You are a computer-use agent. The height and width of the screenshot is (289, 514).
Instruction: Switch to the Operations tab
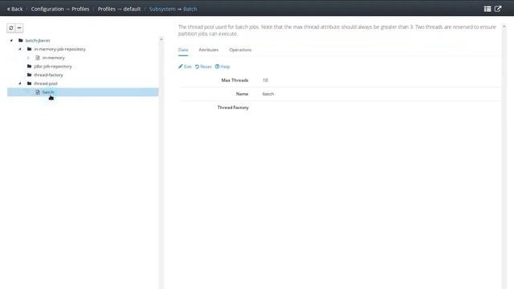[x=240, y=50]
